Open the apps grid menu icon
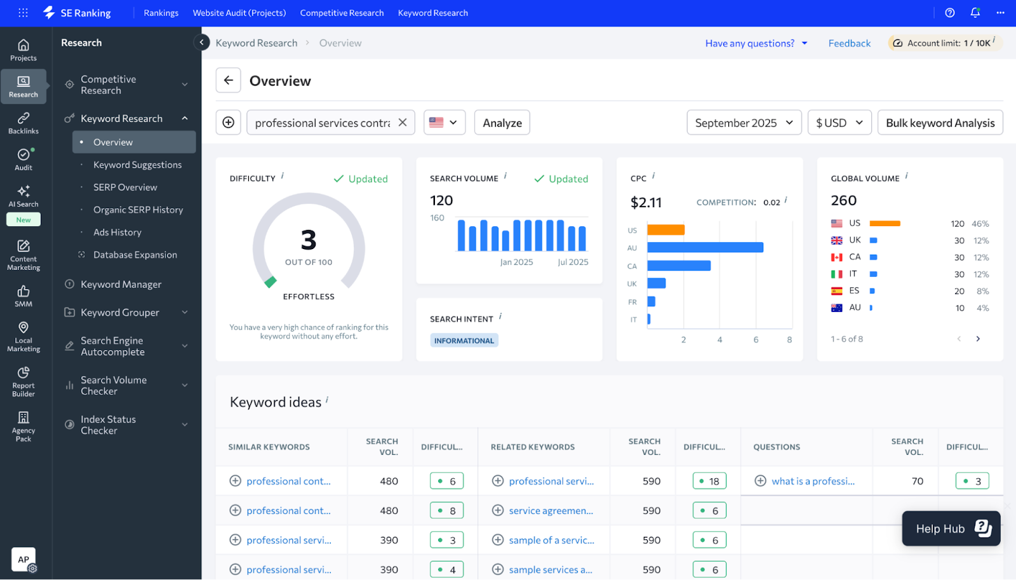The image size is (1016, 580). point(23,13)
